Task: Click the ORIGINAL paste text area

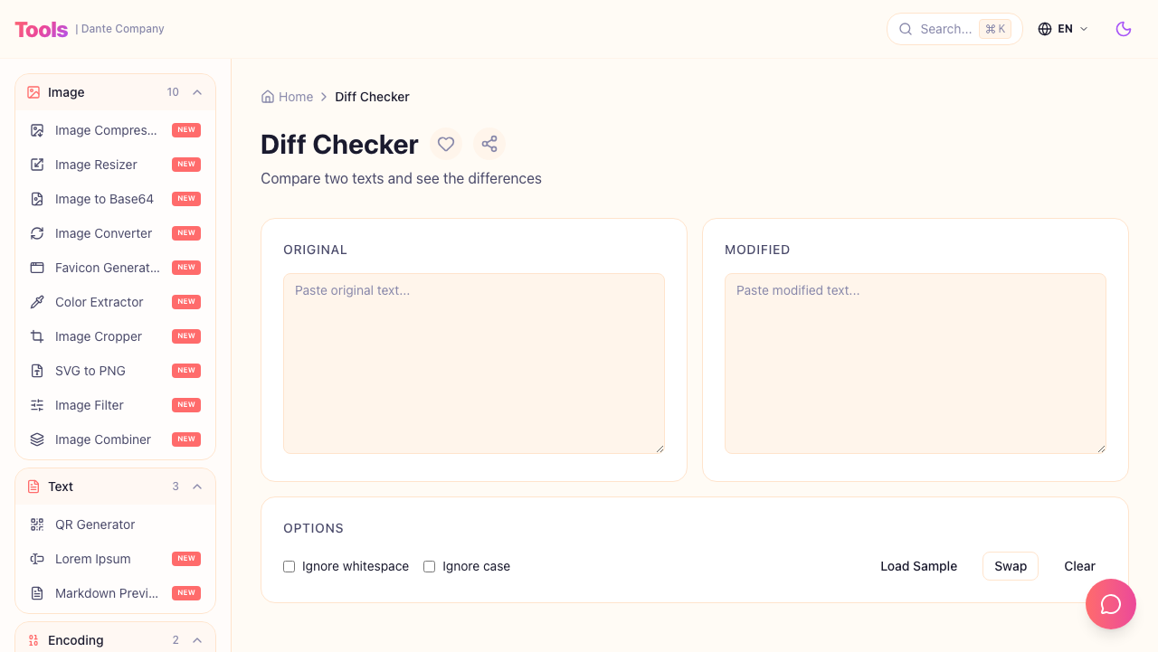Action: click(x=474, y=363)
